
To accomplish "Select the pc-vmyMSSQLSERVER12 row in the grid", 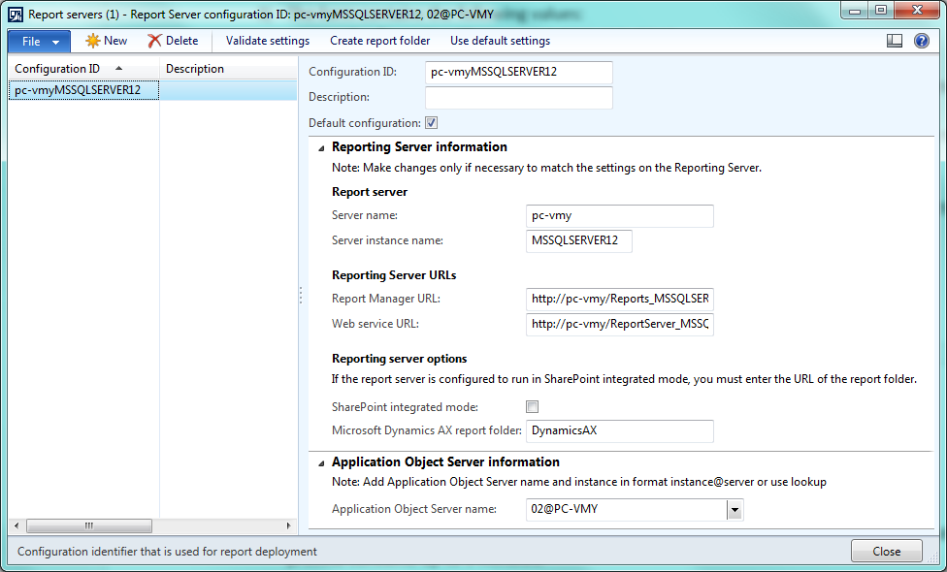I will click(x=152, y=90).
